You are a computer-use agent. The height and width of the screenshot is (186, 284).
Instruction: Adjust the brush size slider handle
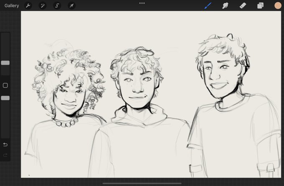[5, 63]
